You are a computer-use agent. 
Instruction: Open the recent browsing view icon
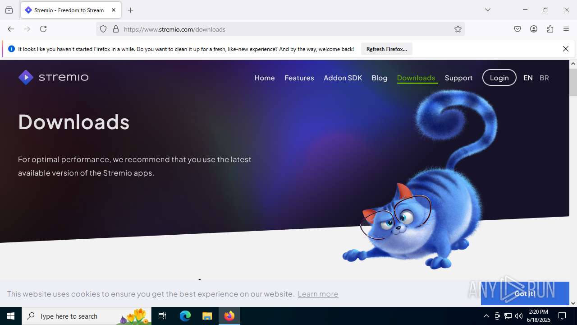coord(9,10)
